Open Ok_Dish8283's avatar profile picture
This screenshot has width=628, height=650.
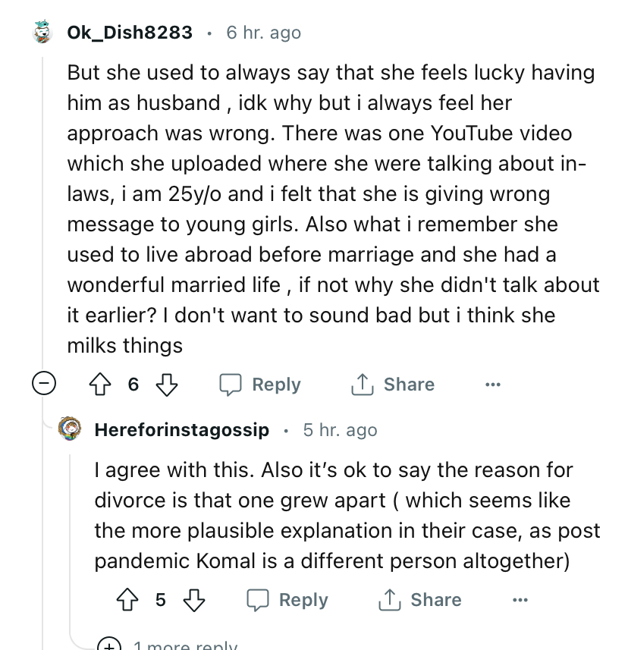(43, 33)
